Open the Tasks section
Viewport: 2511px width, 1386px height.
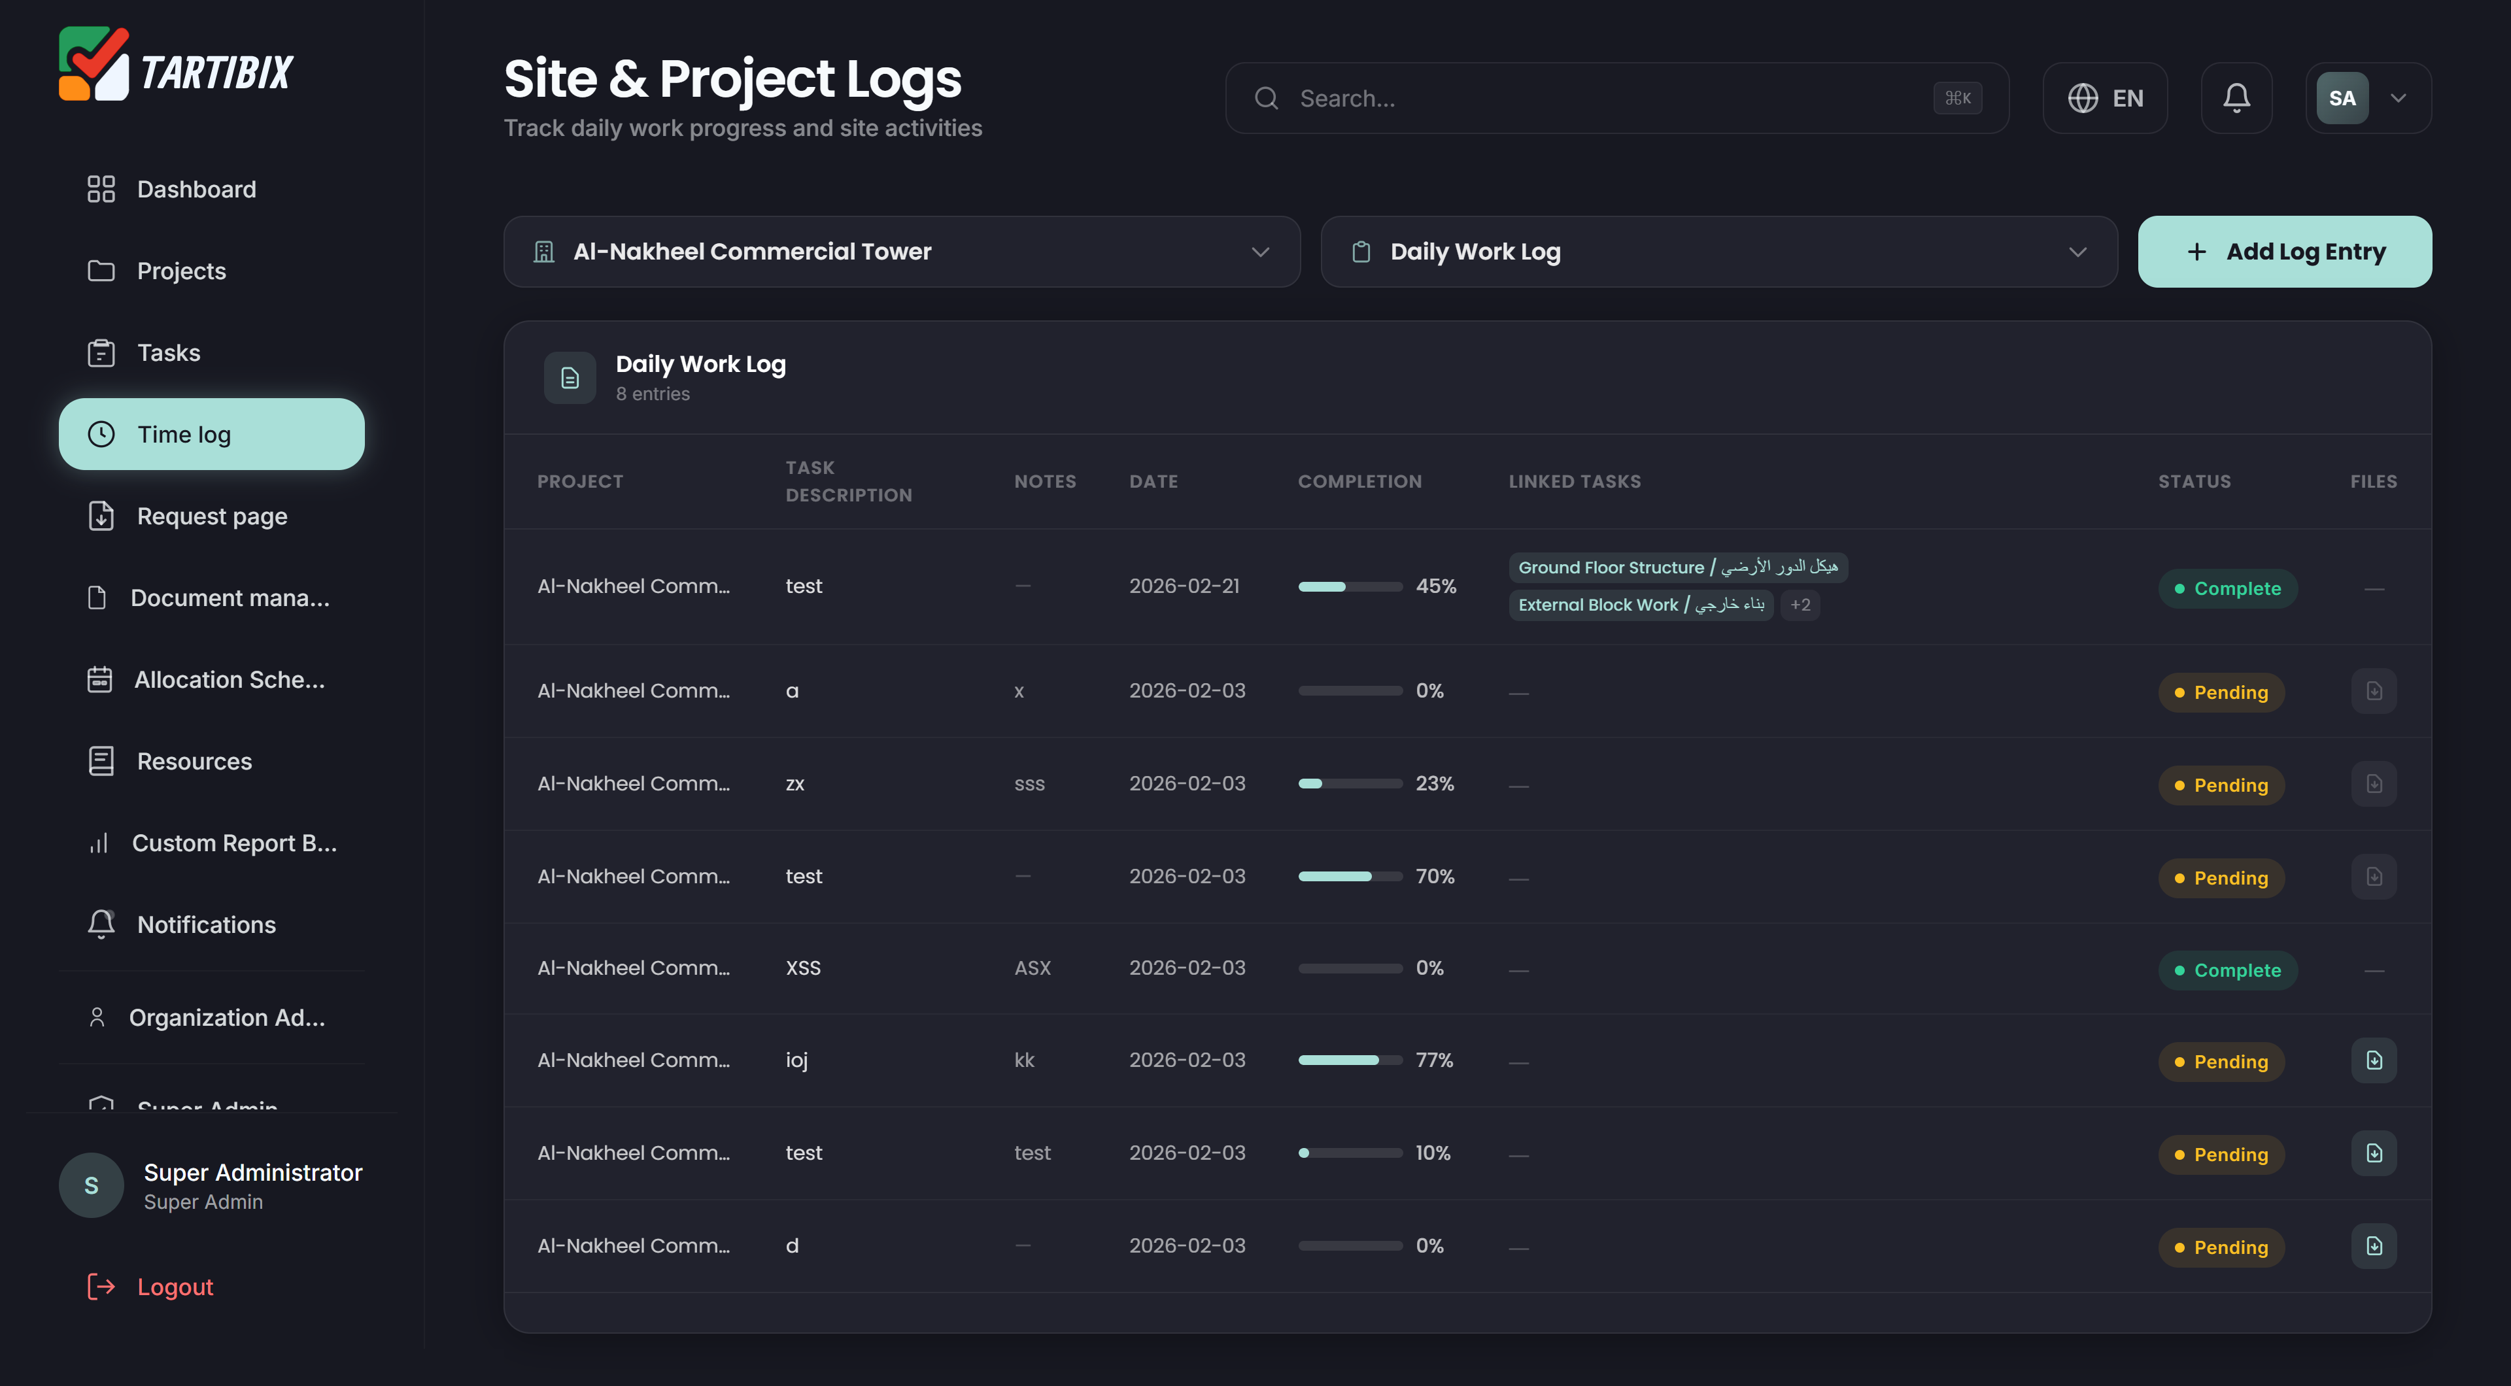coord(211,353)
